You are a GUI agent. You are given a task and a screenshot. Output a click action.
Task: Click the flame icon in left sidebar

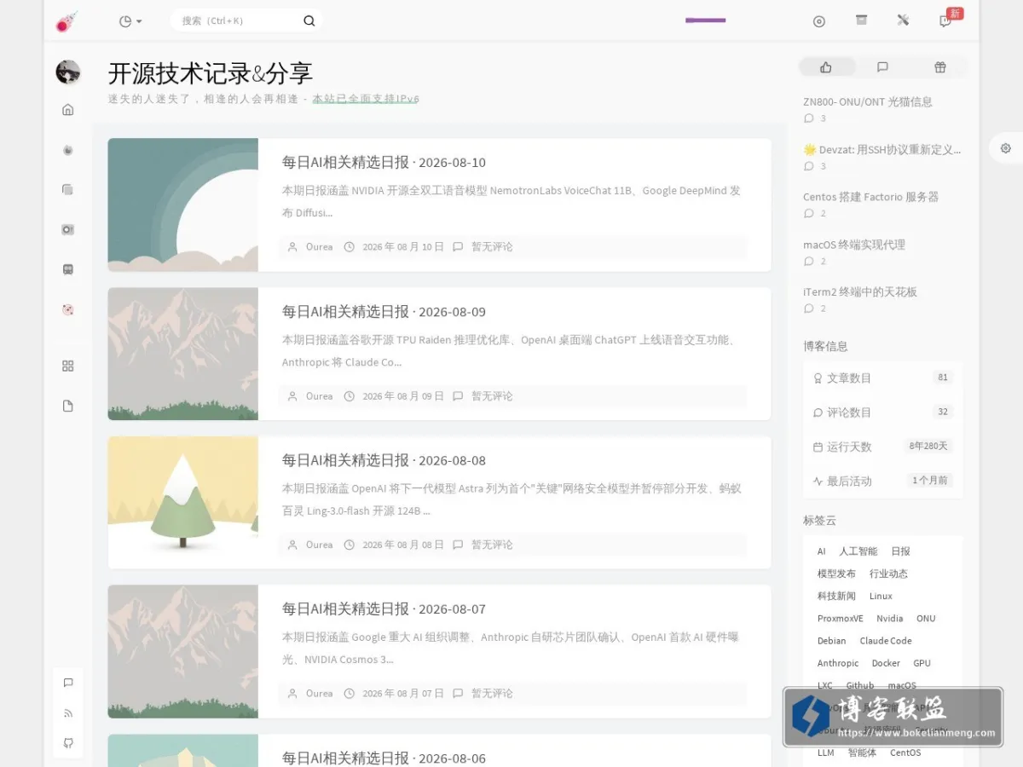point(68,150)
